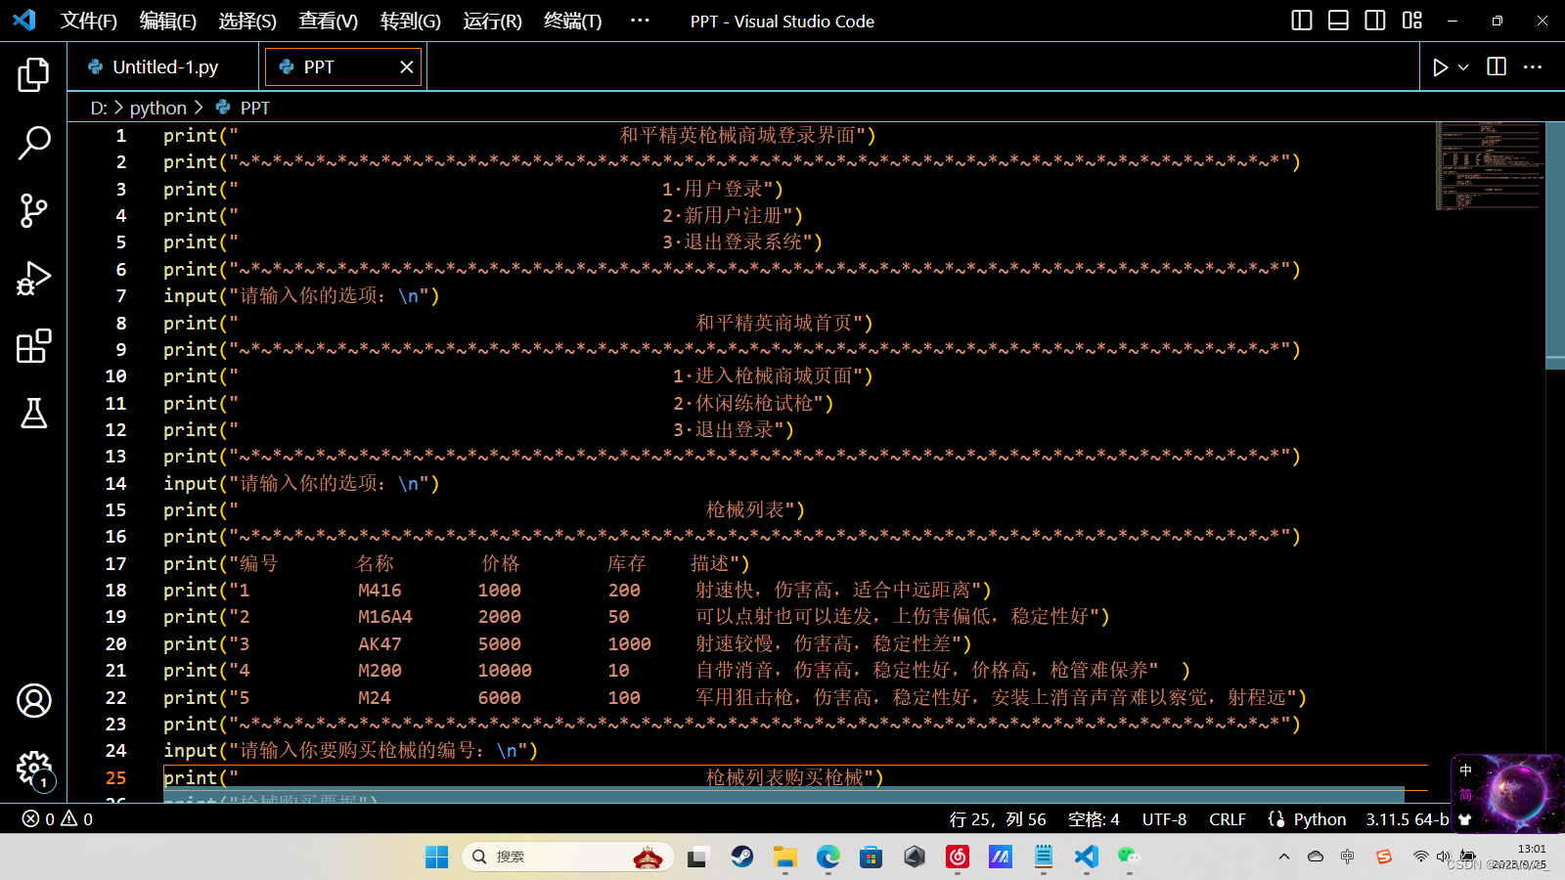Open NetEase Cloud Music taskbar icon

tap(958, 858)
